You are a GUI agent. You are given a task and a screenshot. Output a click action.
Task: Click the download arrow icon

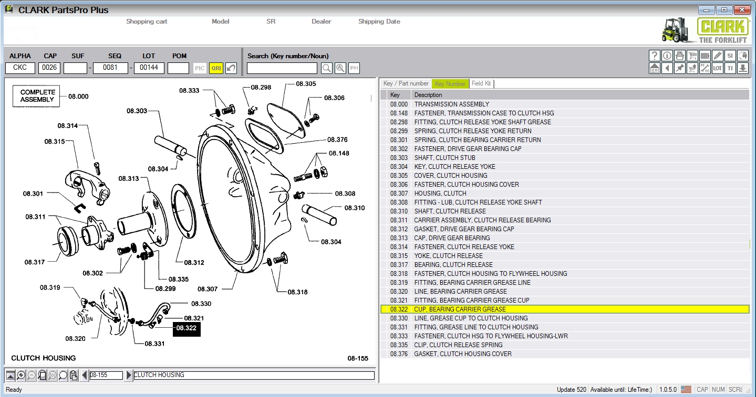(x=742, y=68)
